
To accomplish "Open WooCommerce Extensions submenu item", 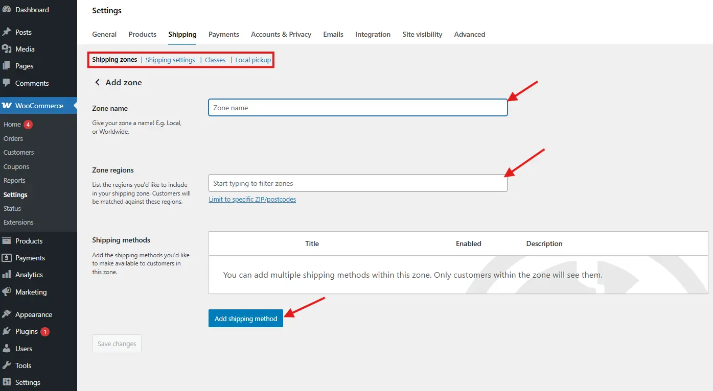I will [x=18, y=222].
